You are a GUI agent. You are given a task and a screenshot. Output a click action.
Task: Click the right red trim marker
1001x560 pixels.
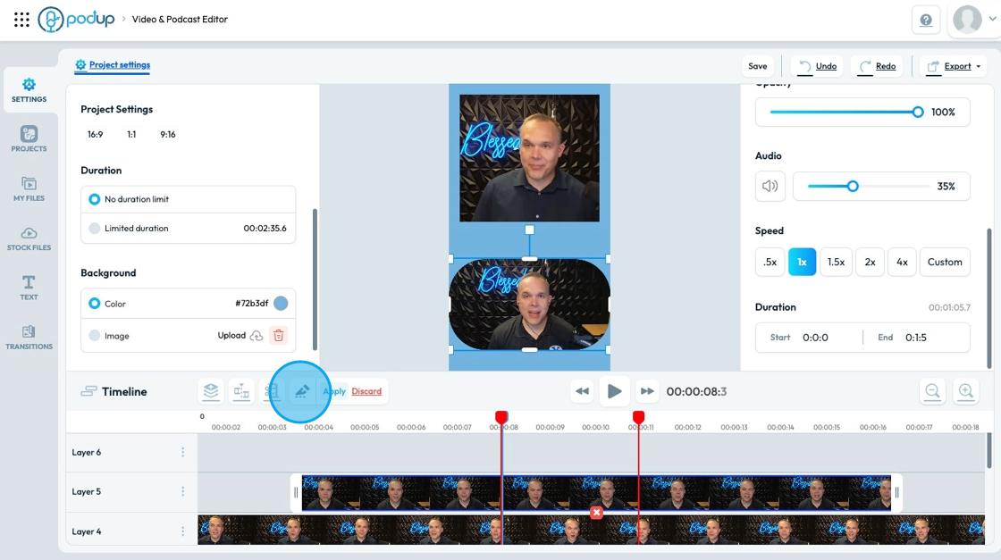(638, 417)
